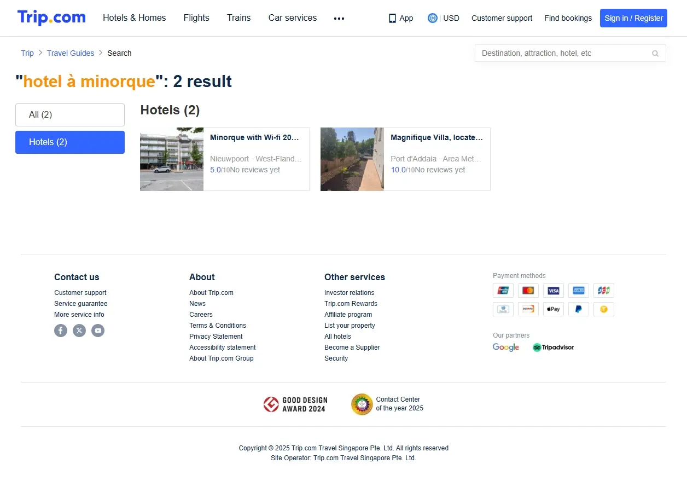Viewport: 687px width, 504px height.
Task: Click the Visa payment icon
Action: (554, 291)
